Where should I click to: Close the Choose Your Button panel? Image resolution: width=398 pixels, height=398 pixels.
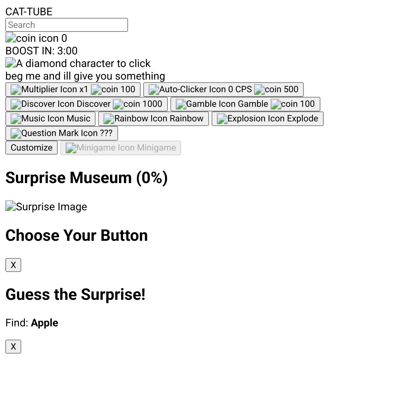pyautogui.click(x=13, y=265)
